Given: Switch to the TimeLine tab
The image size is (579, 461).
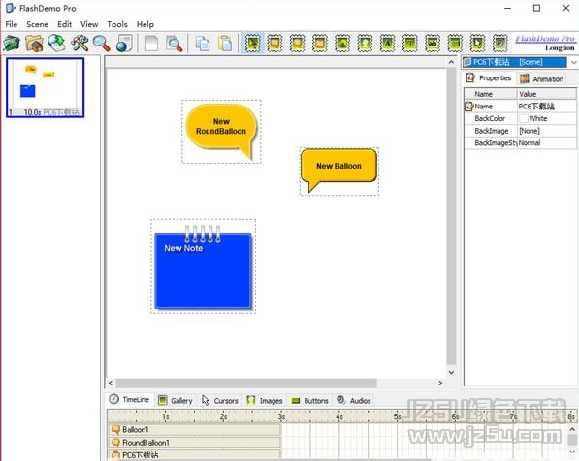Looking at the screenshot, I should [x=129, y=399].
